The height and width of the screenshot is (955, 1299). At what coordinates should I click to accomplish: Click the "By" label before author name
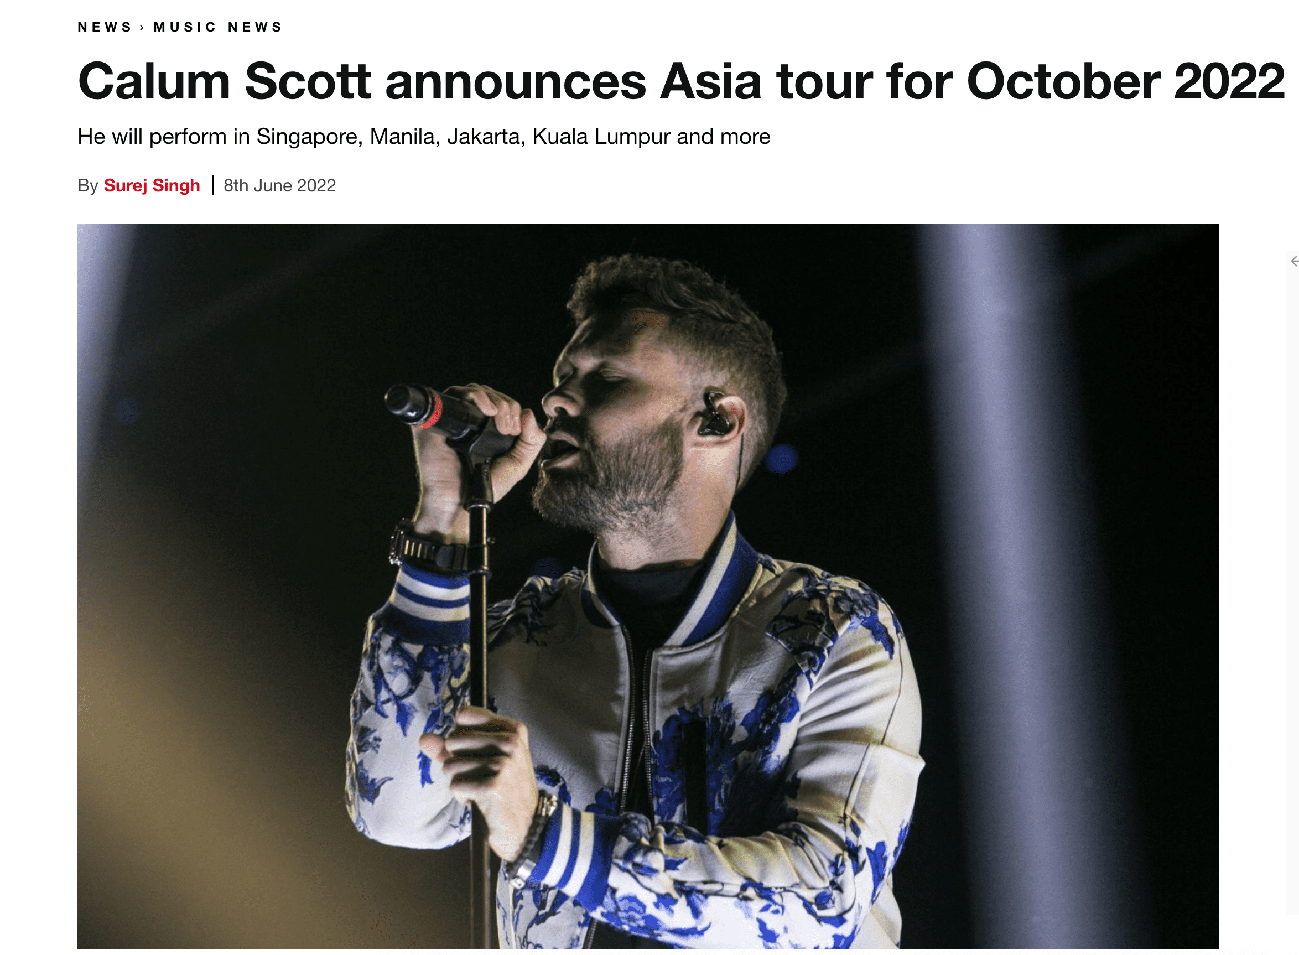(88, 185)
